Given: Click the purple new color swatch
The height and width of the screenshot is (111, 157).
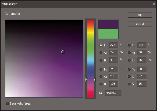Looking at the screenshot, I should click(x=108, y=24).
